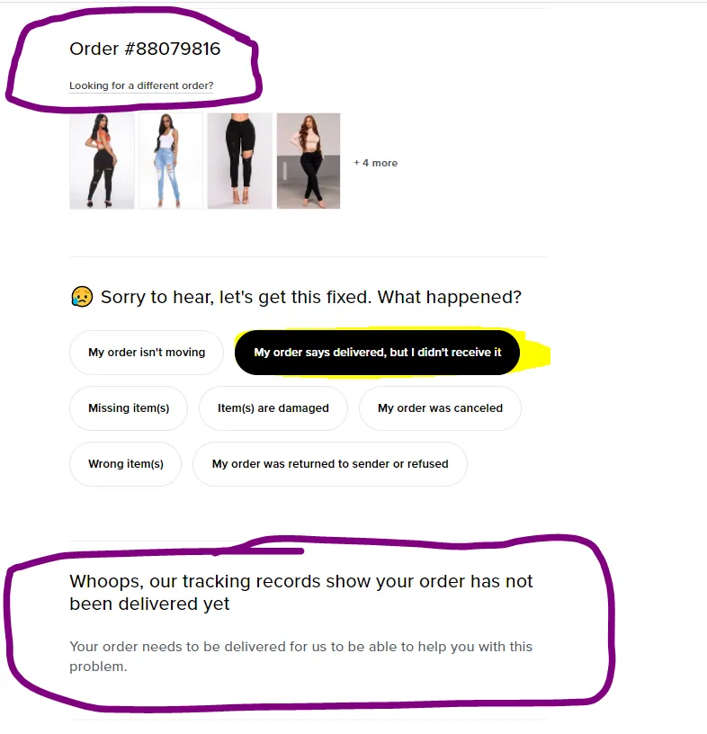The width and height of the screenshot is (707, 734).
Task: Click the 'Your order needs to be delivered' text
Action: click(x=301, y=657)
